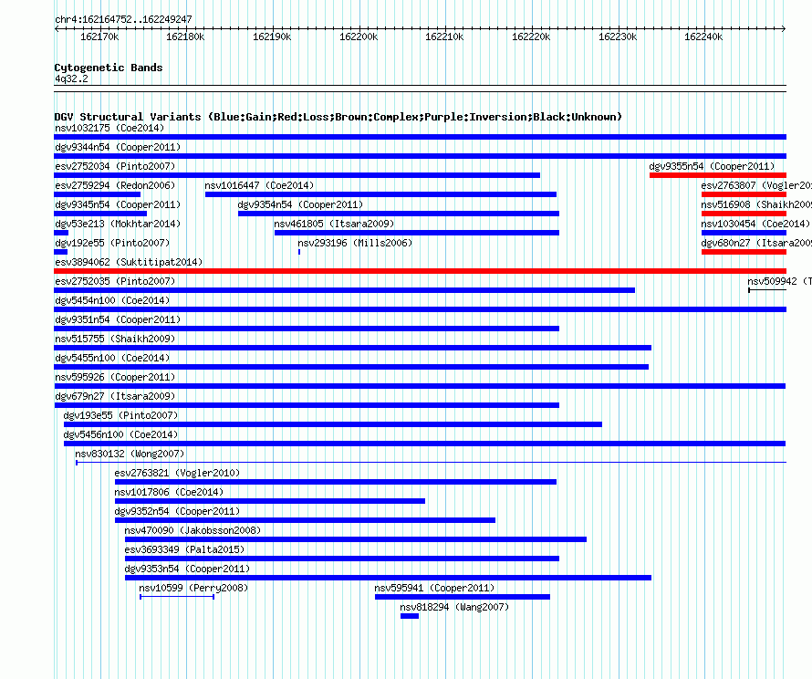812x679 pixels.
Task: Select dgv9354n54 (Cooper2011) variant label
Action: point(300,204)
